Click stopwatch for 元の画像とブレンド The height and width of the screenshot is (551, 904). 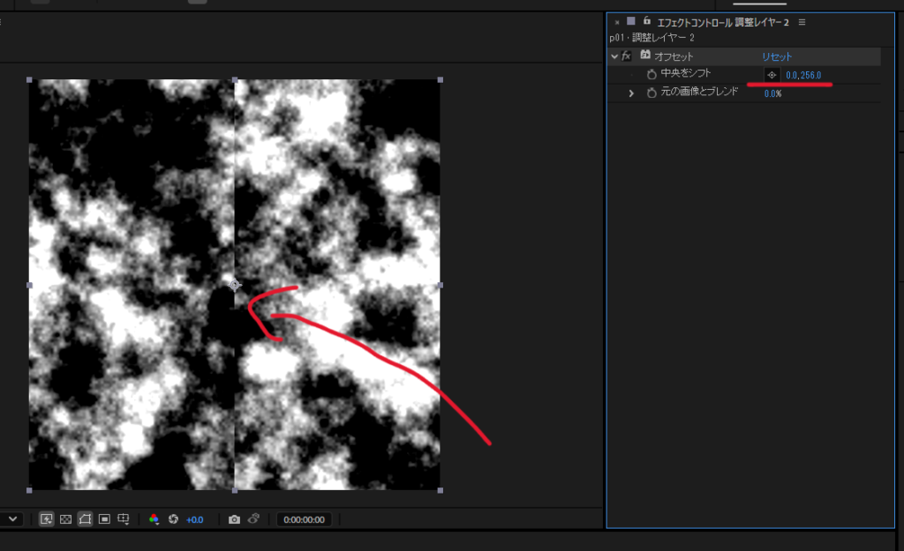652,93
